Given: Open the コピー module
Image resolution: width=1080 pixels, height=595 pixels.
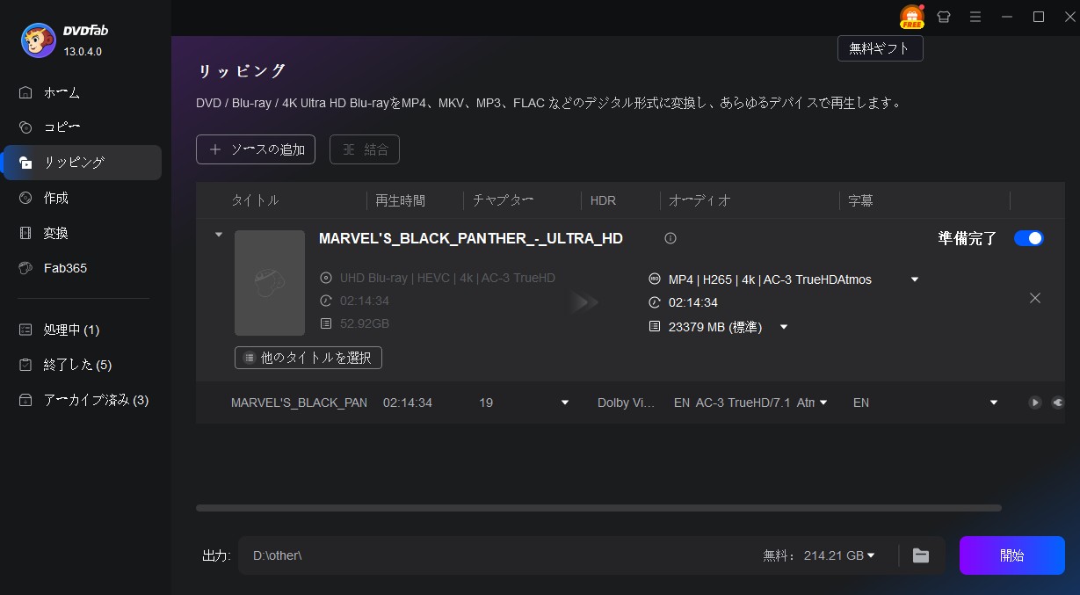Looking at the screenshot, I should point(83,127).
